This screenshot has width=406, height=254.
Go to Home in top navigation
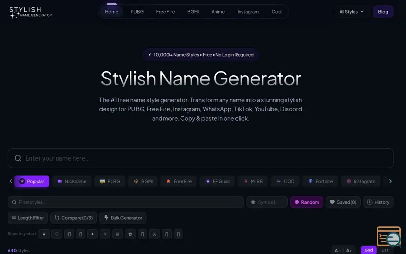111,12
